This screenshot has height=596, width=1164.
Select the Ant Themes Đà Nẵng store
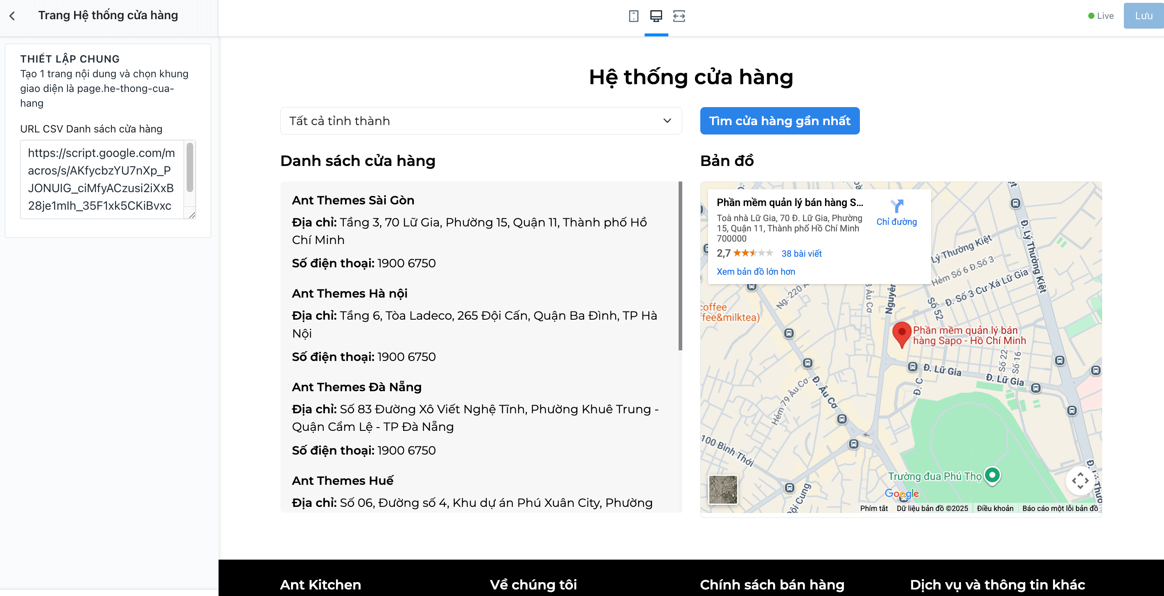click(356, 387)
